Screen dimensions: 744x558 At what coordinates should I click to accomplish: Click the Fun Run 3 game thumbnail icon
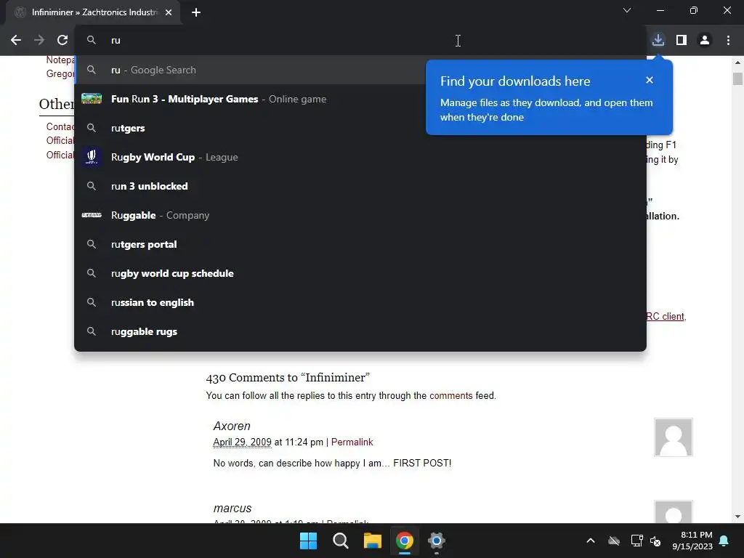point(92,99)
